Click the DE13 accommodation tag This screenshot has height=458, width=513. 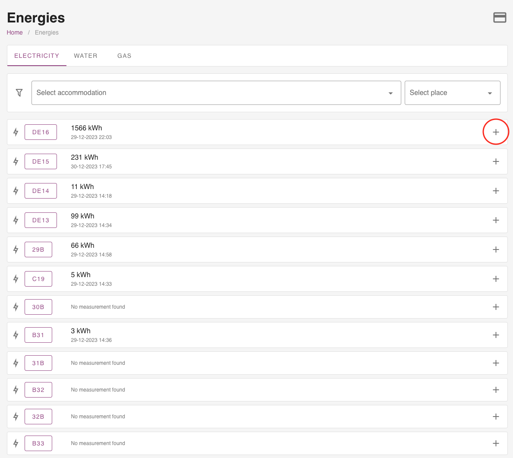41,220
